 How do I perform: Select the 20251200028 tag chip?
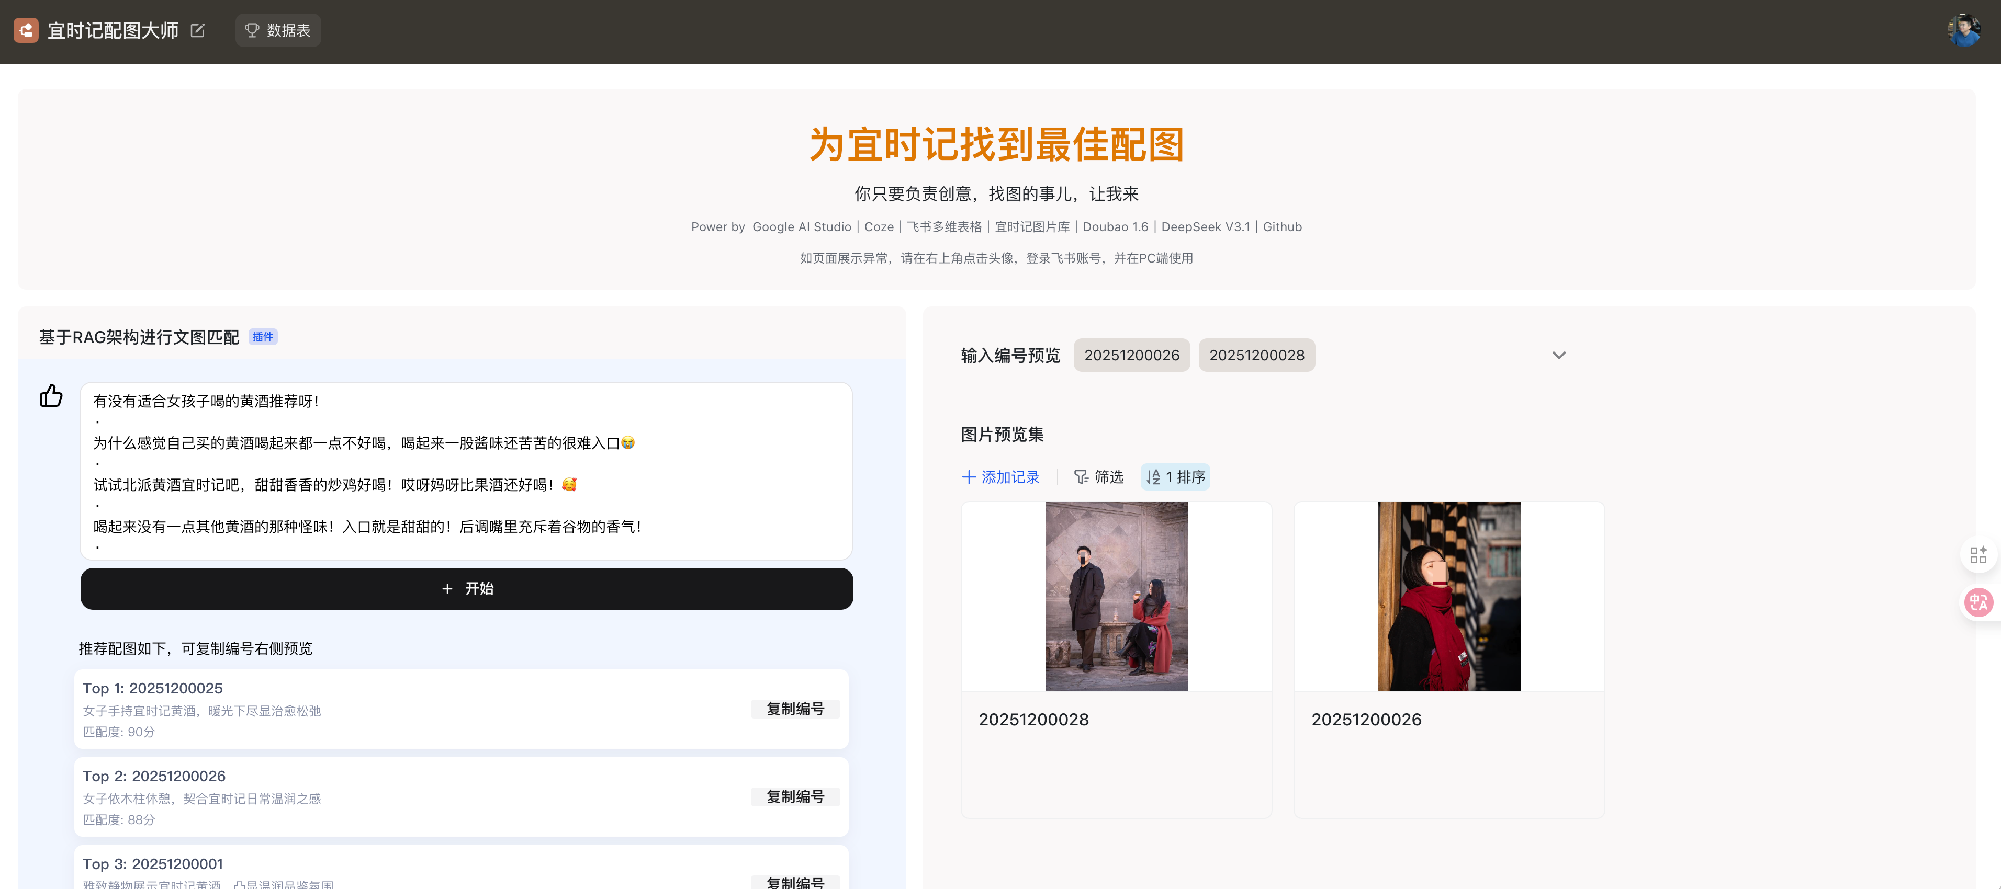click(1256, 356)
